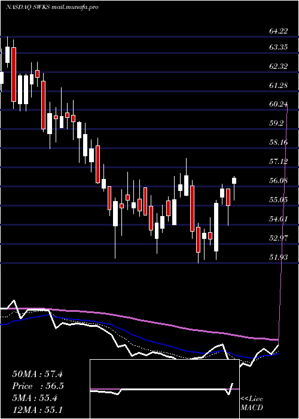The image size is (299, 419).
Task: Click the Price : 56.5 reading
Action: (38, 386)
